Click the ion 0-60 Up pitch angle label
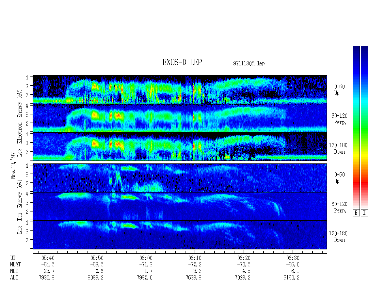The image size is (369, 286). pyautogui.click(x=339, y=178)
